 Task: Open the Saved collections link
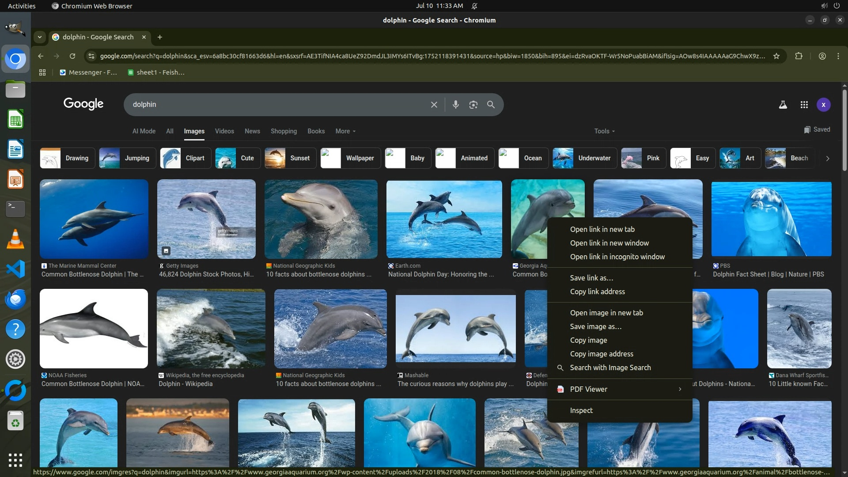(x=817, y=129)
